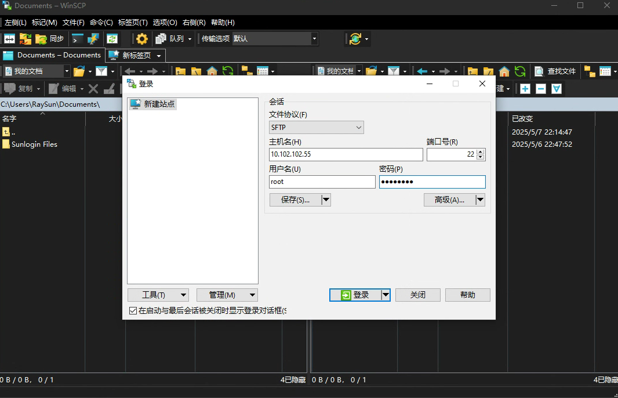The width and height of the screenshot is (618, 398).
Task: Click left panel filter funnel icon
Action: (x=101, y=71)
